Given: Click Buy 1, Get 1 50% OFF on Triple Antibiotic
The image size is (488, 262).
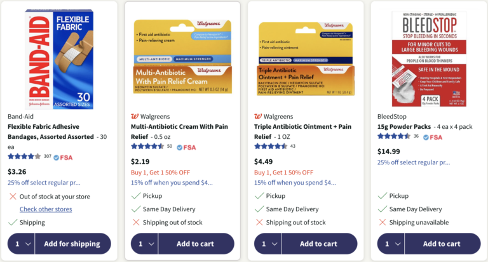Looking at the screenshot, I should 283,173.
